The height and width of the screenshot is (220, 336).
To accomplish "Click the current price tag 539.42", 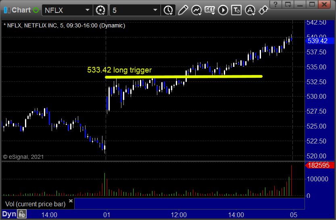I will coord(319,41).
